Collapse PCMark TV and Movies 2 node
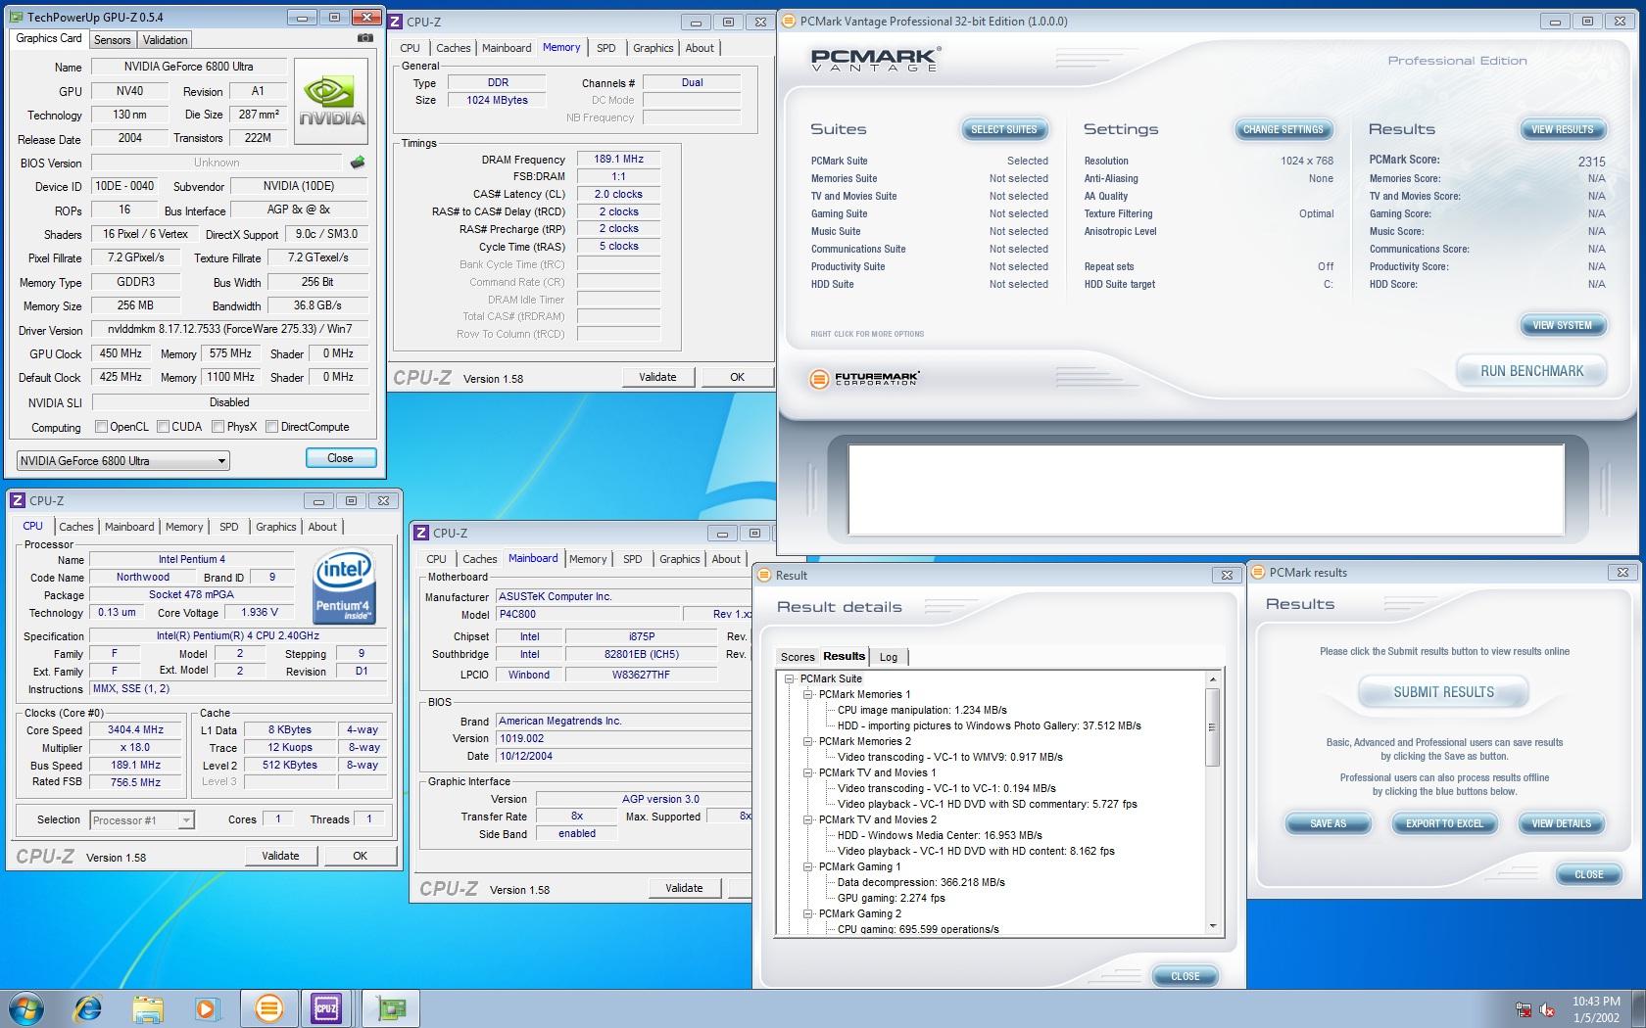The width and height of the screenshot is (1646, 1028). (x=808, y=819)
